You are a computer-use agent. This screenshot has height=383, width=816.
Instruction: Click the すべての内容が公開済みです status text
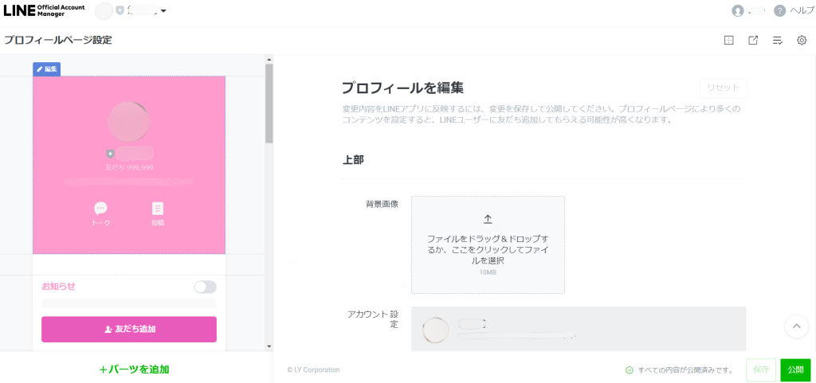(685, 370)
